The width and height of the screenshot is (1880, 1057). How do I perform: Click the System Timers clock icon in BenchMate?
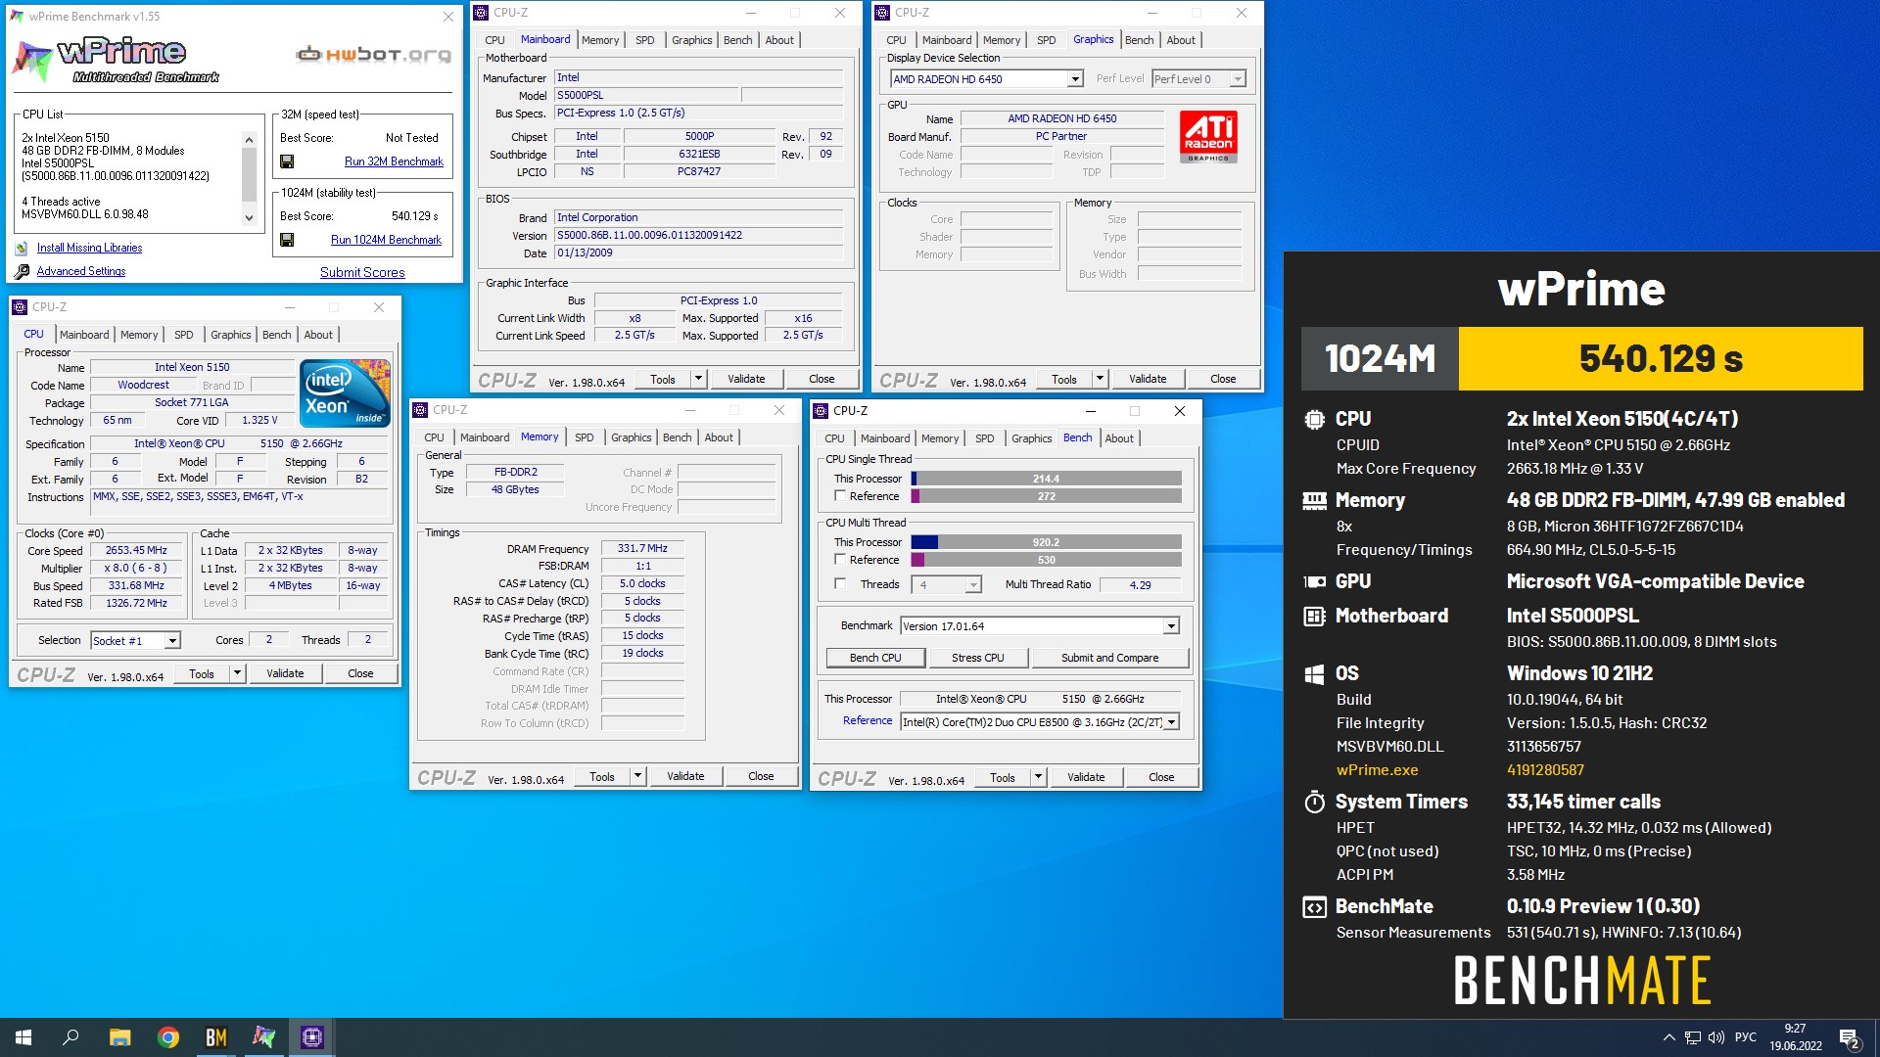point(1314,803)
